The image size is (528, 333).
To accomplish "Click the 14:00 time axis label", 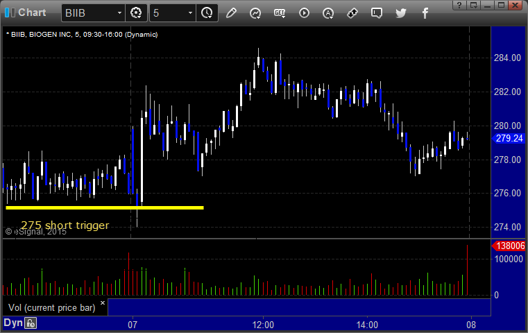I will pyautogui.click(x=367, y=325).
